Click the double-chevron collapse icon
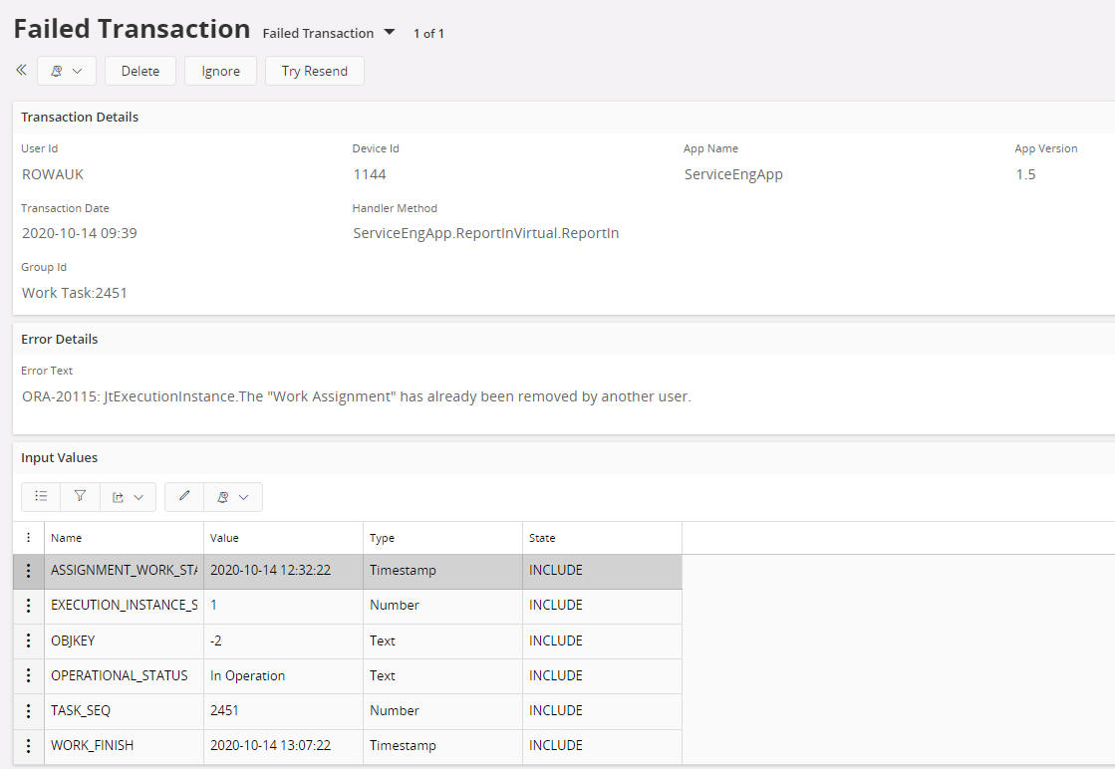This screenshot has width=1115, height=769. 21,71
